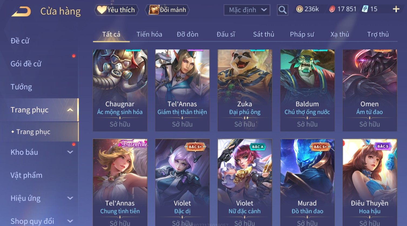
Task: Switch to the Tiến hóa tab
Action: click(x=149, y=34)
